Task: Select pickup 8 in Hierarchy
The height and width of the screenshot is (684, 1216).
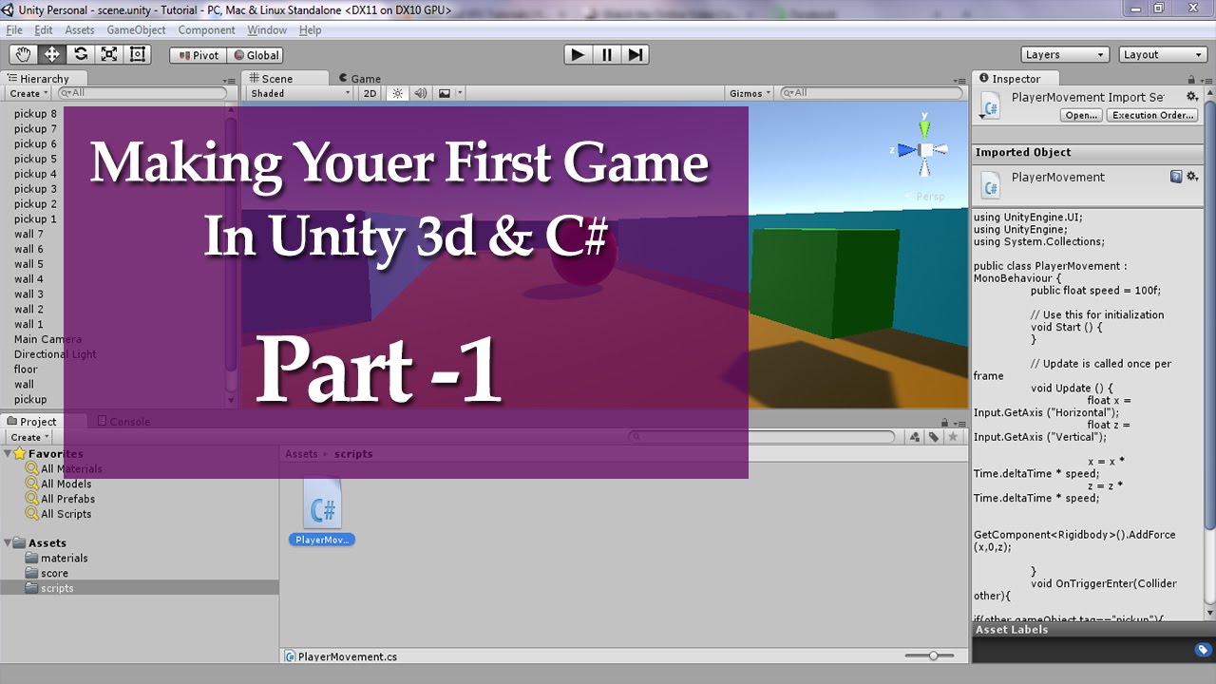Action: pos(35,114)
